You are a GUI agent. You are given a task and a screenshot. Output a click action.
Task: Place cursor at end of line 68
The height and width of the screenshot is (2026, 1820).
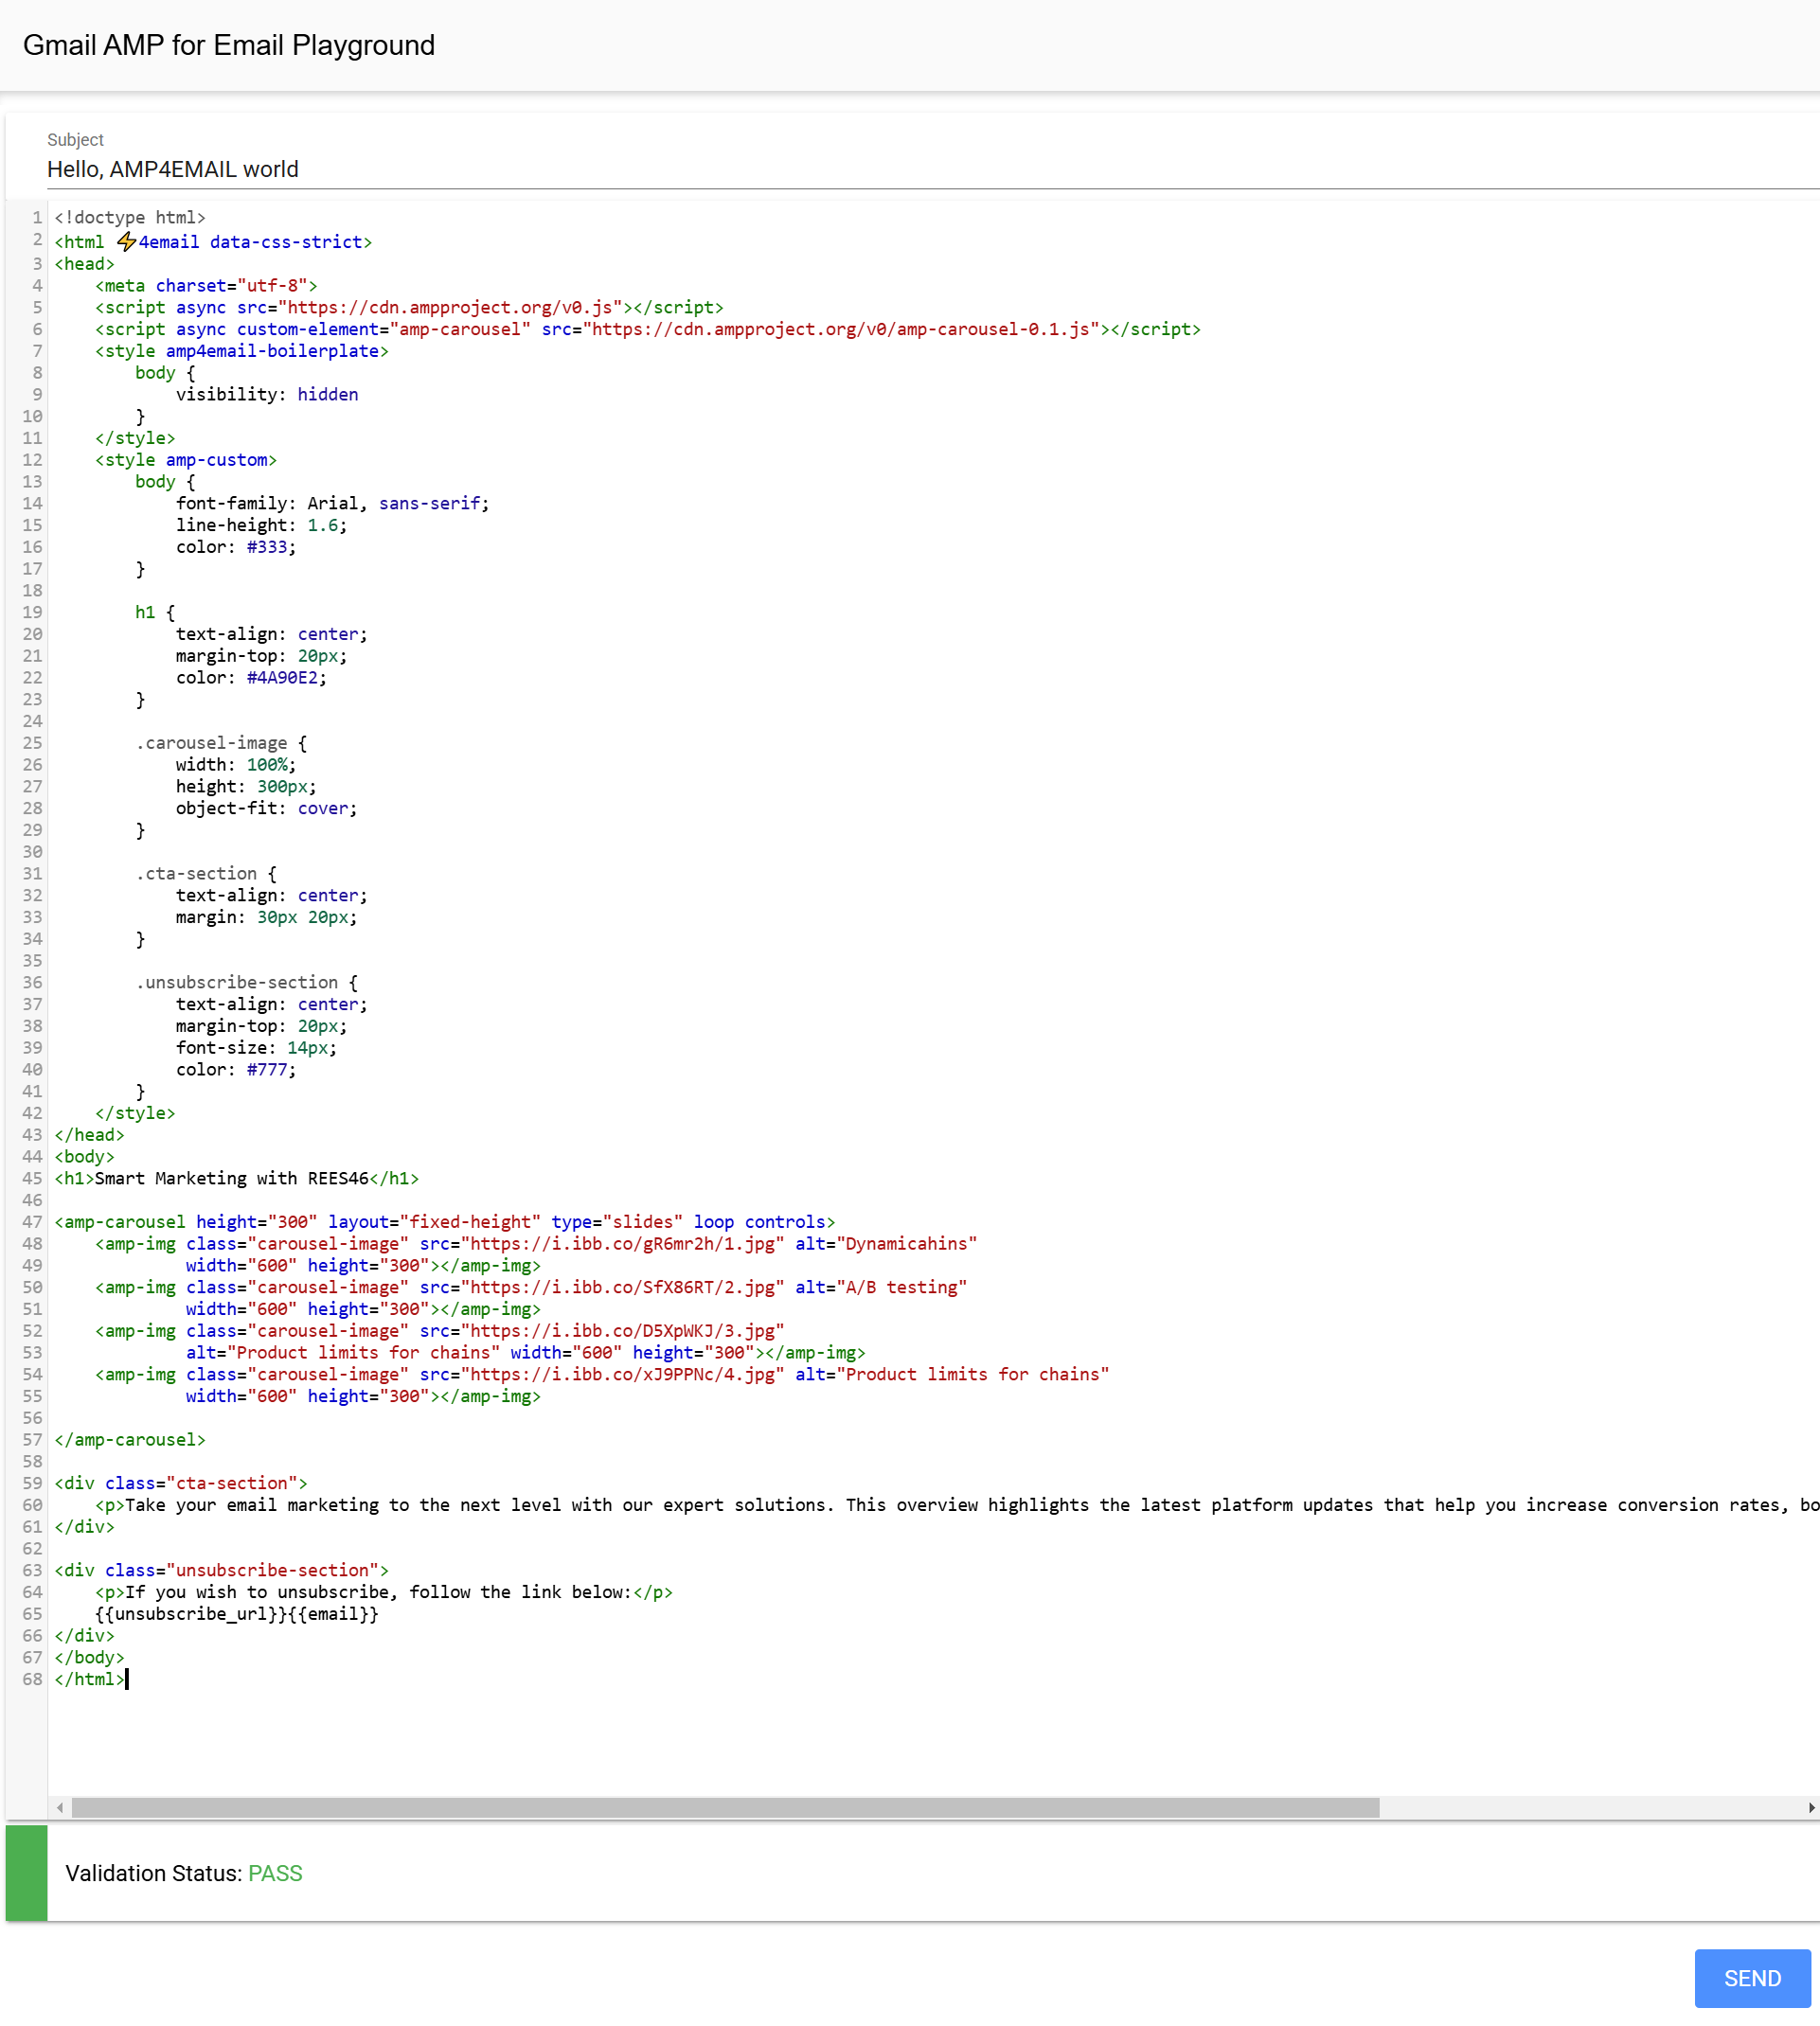pyautogui.click(x=126, y=1679)
